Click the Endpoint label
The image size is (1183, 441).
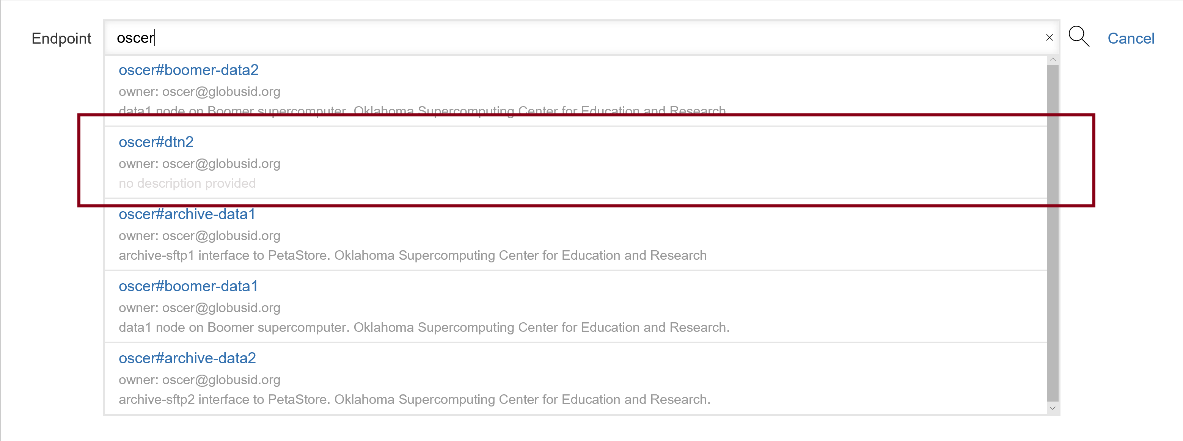pyautogui.click(x=61, y=39)
